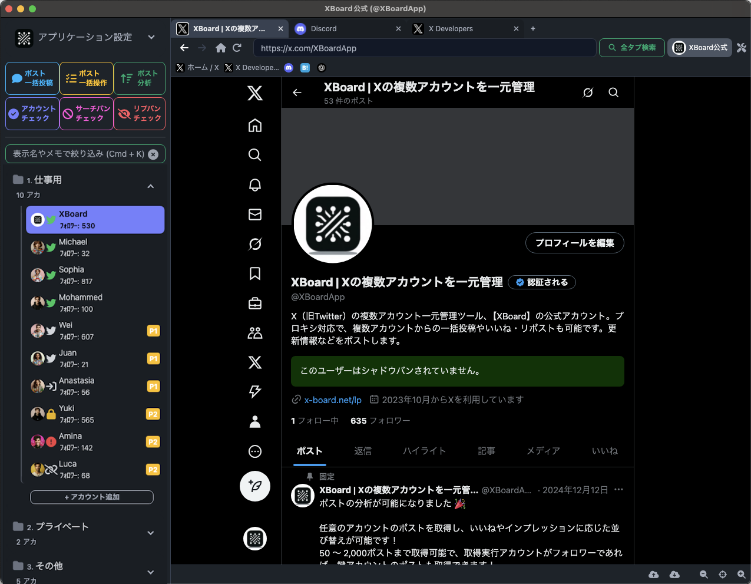Open X more options circle icon
751x584 pixels.
point(255,451)
